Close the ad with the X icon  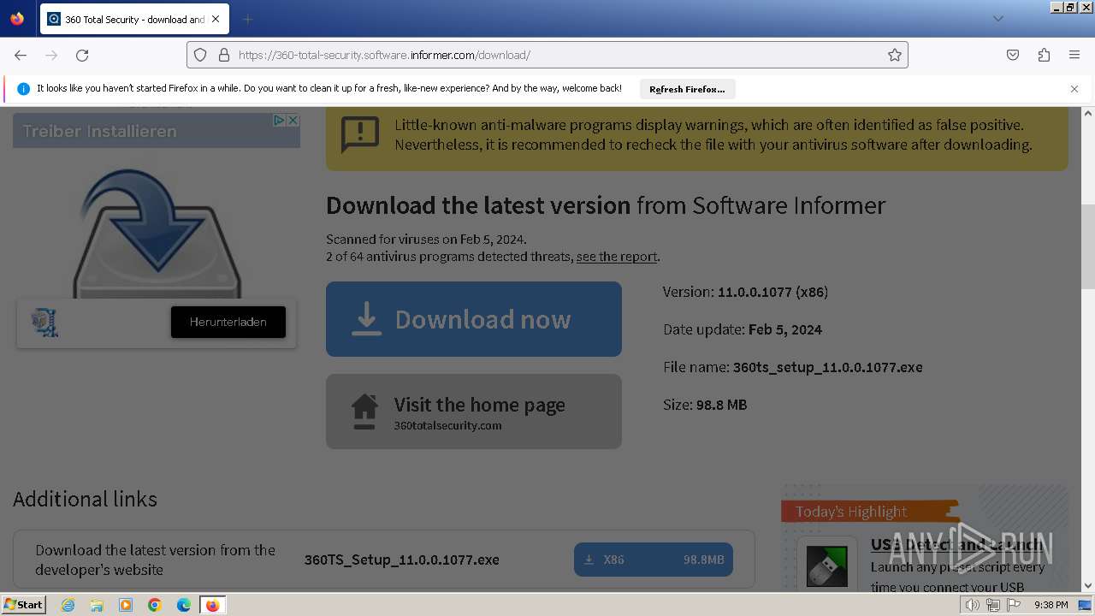[x=293, y=121]
